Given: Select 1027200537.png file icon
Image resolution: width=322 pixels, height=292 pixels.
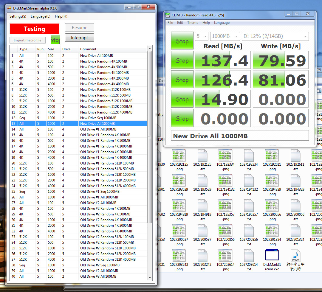Looking at the screenshot, I should tap(179, 231).
